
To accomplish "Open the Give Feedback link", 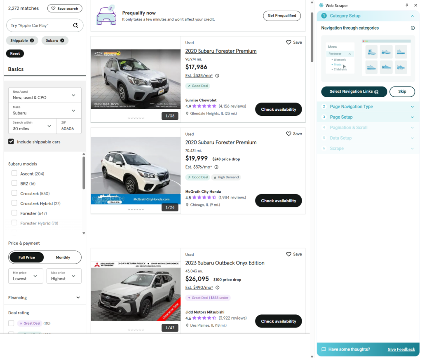I will (x=401, y=349).
